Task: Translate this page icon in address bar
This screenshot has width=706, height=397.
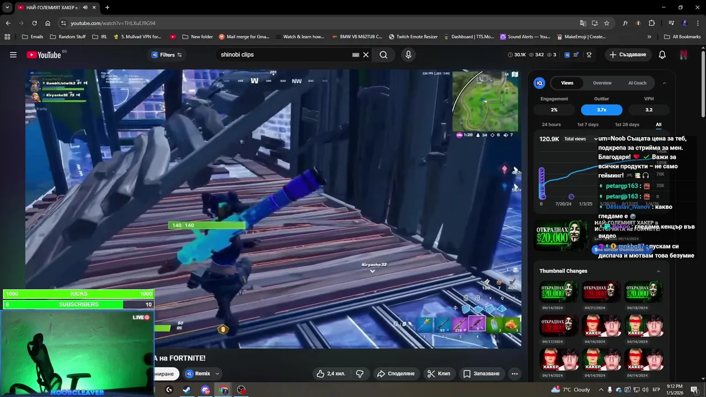Action: (583, 23)
